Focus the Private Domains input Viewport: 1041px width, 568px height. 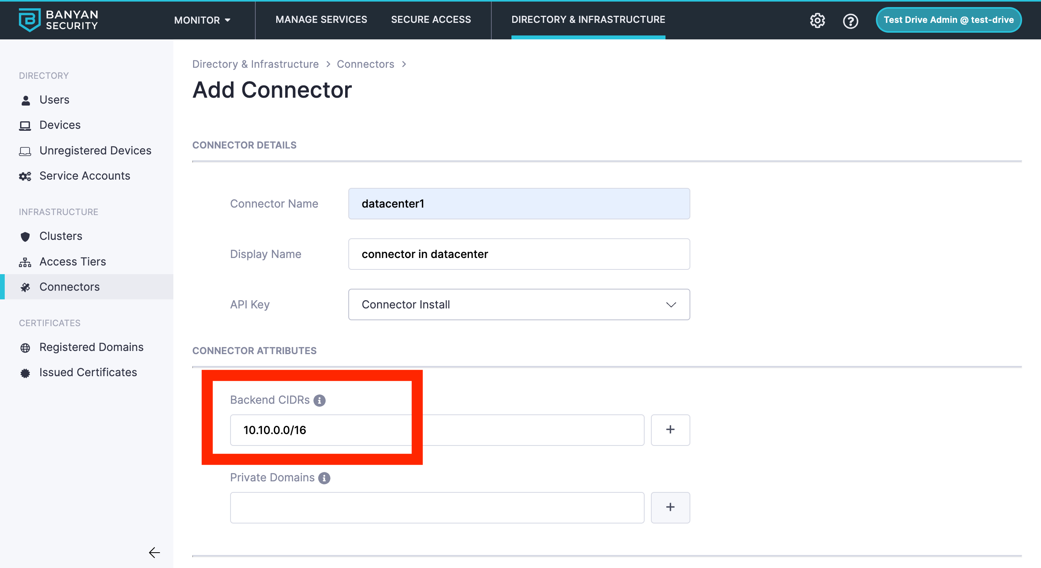(437, 507)
